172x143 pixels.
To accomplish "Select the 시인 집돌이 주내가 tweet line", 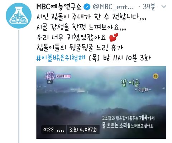I will pyautogui.click(x=91, y=17).
